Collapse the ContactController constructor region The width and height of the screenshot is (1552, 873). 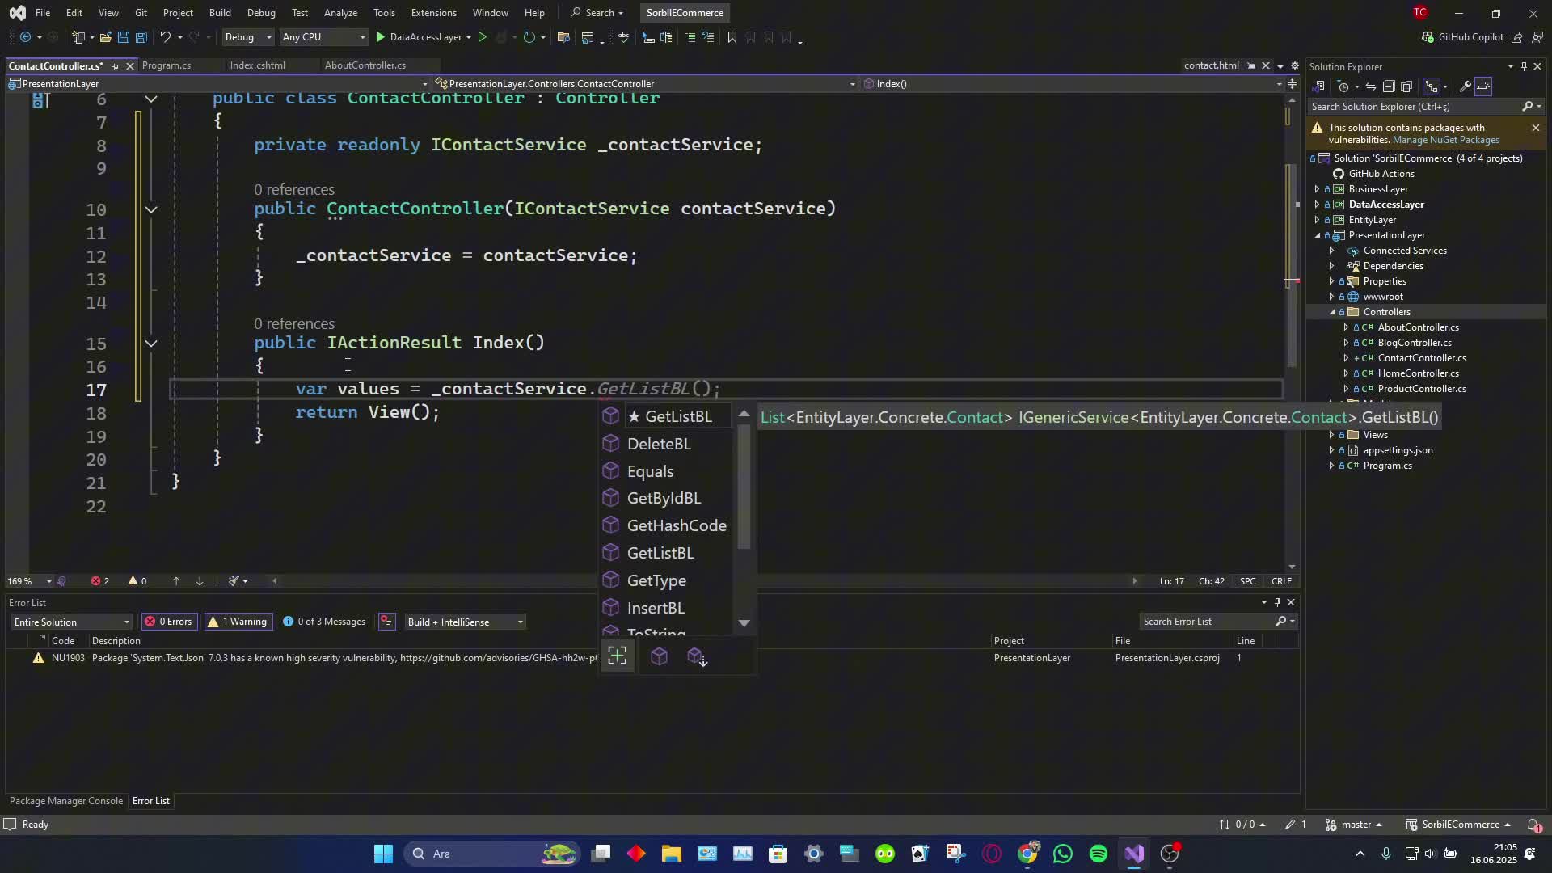pyautogui.click(x=151, y=209)
